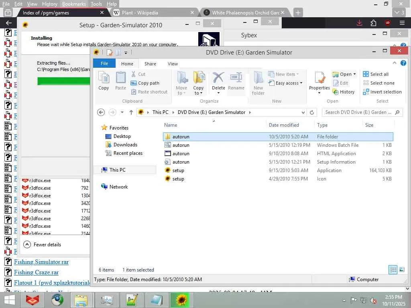This screenshot has height=308, width=411.
Task: Switch to the Share ribbon tab
Action: 150,64
